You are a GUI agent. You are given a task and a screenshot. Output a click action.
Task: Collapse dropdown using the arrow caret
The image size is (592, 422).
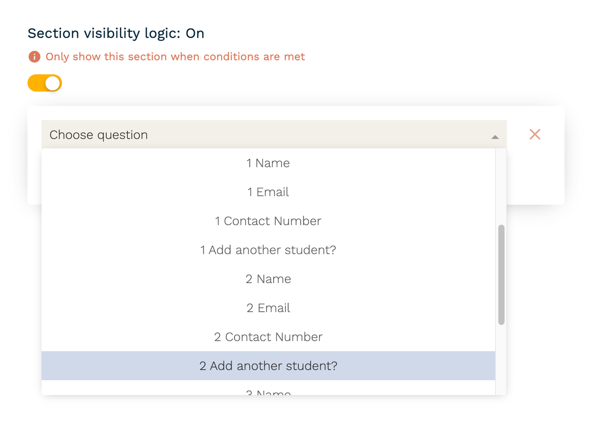[x=495, y=137]
